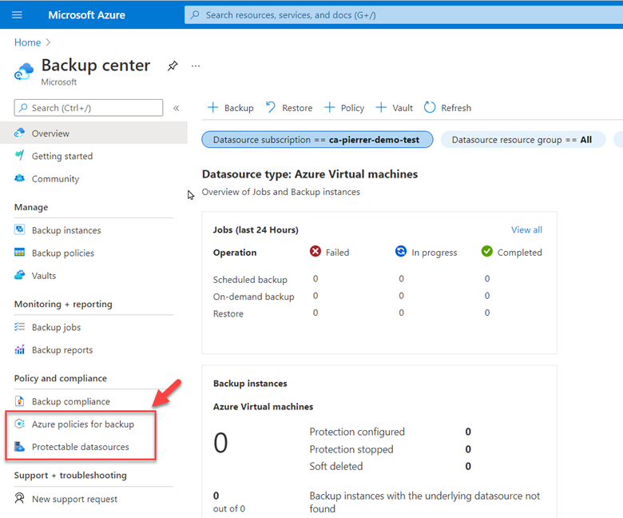Click the Azure policies hexagon icon
The height and width of the screenshot is (518, 623).
(19, 424)
